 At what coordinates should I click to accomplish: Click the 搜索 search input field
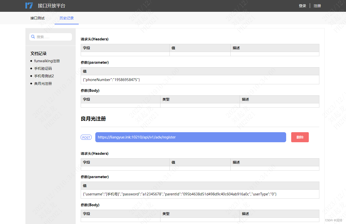tap(50, 37)
